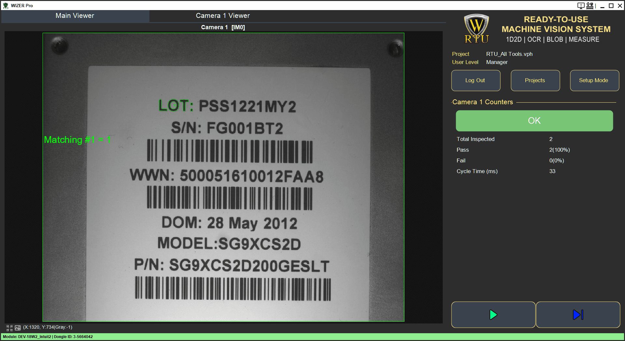Click the User Level value 'Manager'
The image size is (625, 341).
pos(497,62)
